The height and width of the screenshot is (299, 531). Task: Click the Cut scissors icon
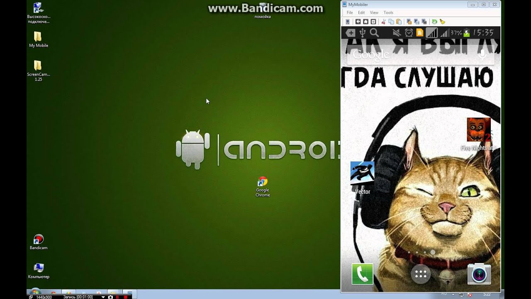[384, 22]
